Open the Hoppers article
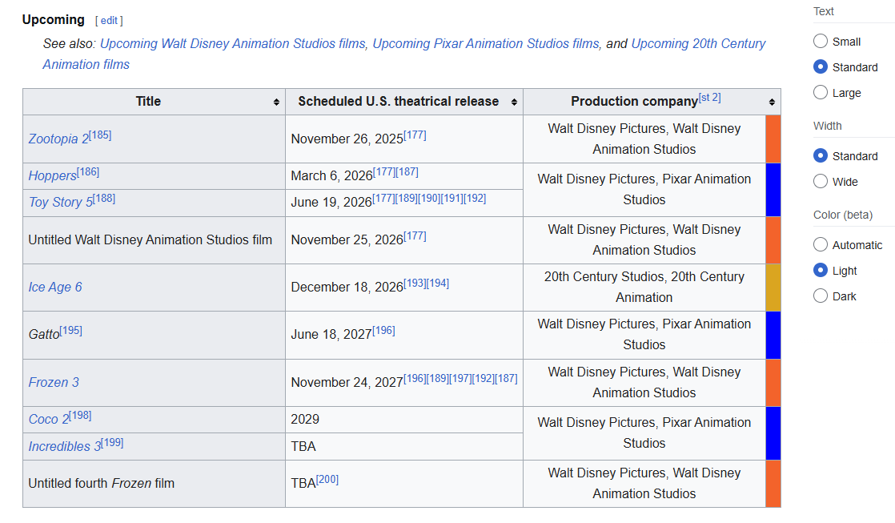This screenshot has height=523, width=895. [53, 176]
